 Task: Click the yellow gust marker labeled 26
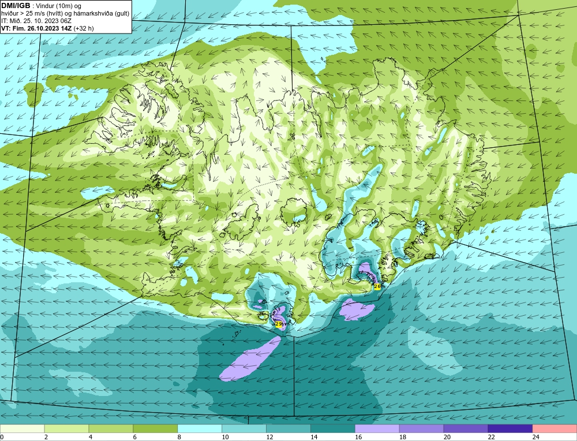[377, 286]
